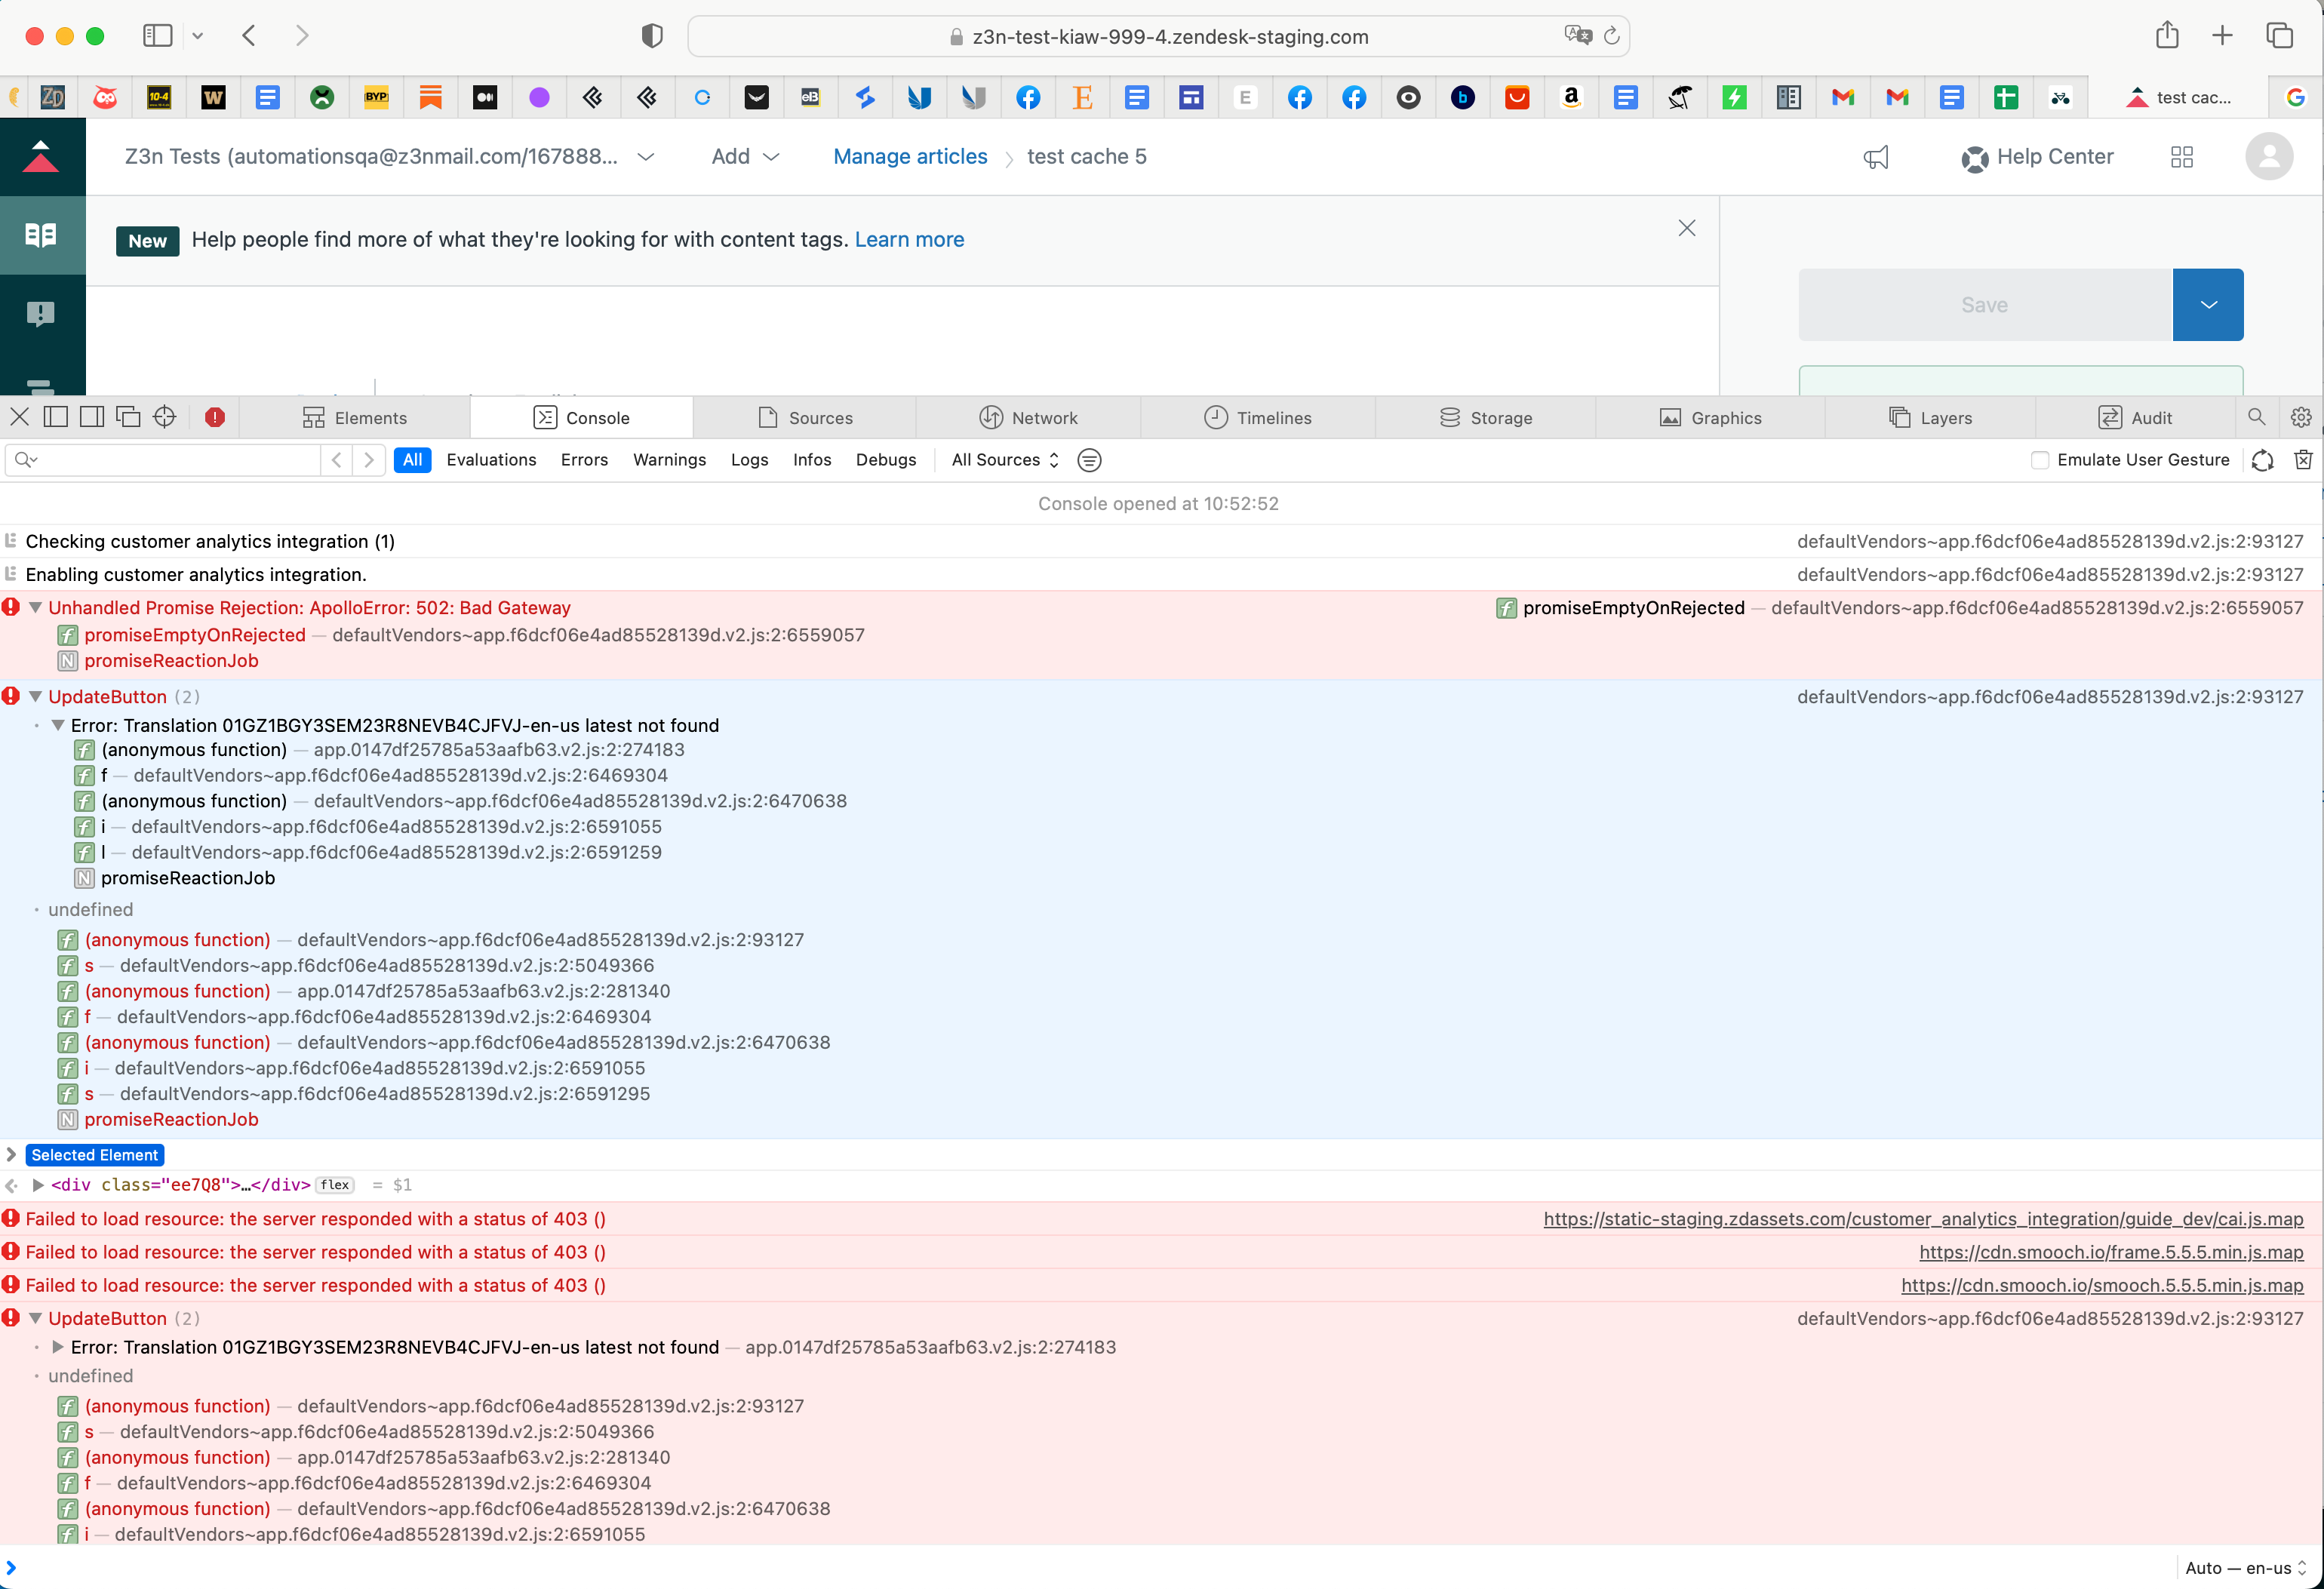Click the red error indicator icon
This screenshot has height=1589, width=2324.
coord(214,417)
